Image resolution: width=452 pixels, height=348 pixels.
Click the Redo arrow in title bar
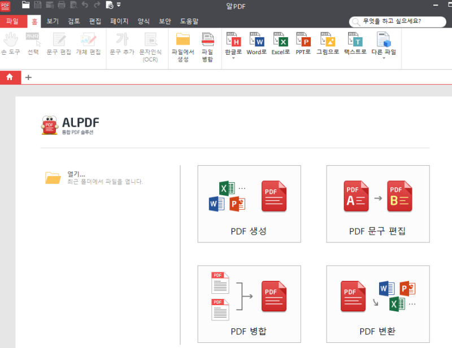coord(97,5)
